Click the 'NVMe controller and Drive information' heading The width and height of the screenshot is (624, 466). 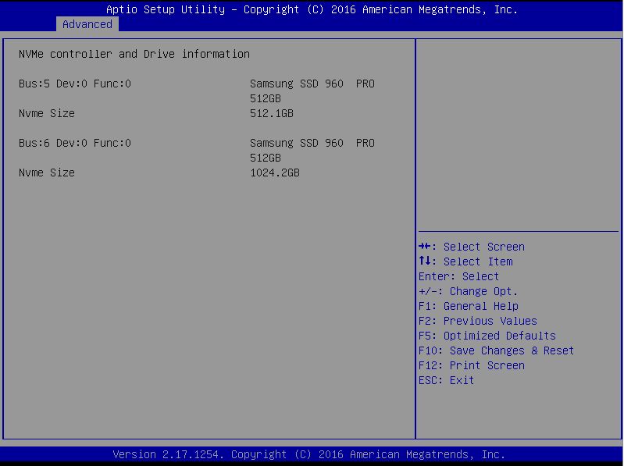pyautogui.click(x=134, y=54)
